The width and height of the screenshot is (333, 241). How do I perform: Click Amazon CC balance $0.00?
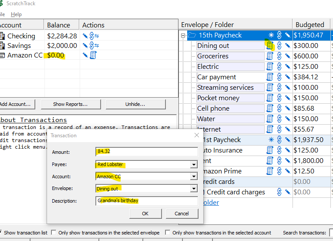point(55,55)
